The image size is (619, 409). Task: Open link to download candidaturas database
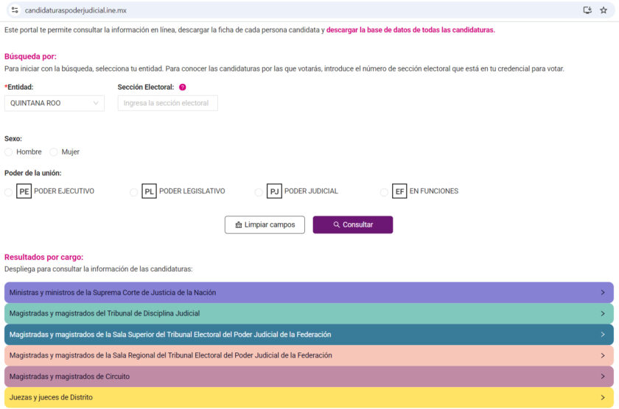click(x=410, y=30)
